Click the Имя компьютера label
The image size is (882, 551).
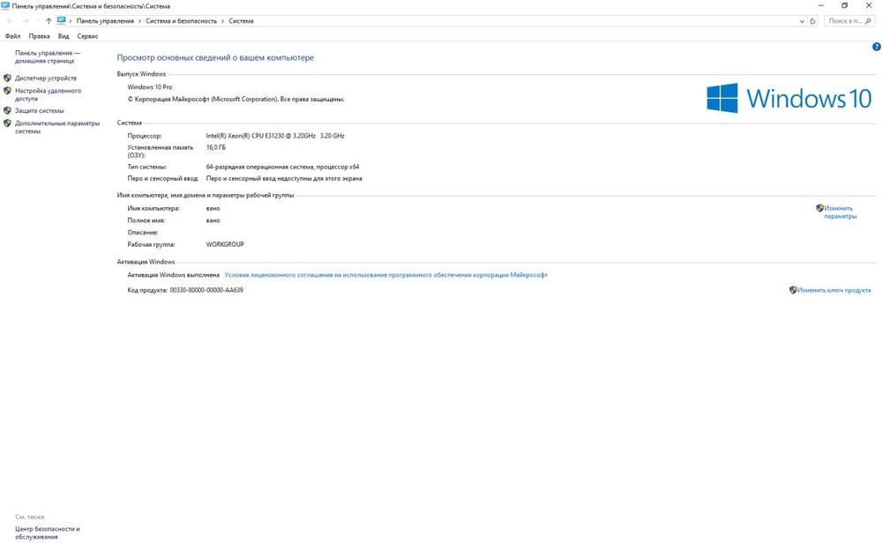click(153, 208)
